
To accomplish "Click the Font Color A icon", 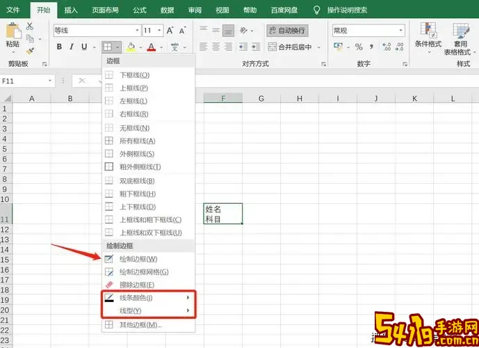I will point(152,47).
